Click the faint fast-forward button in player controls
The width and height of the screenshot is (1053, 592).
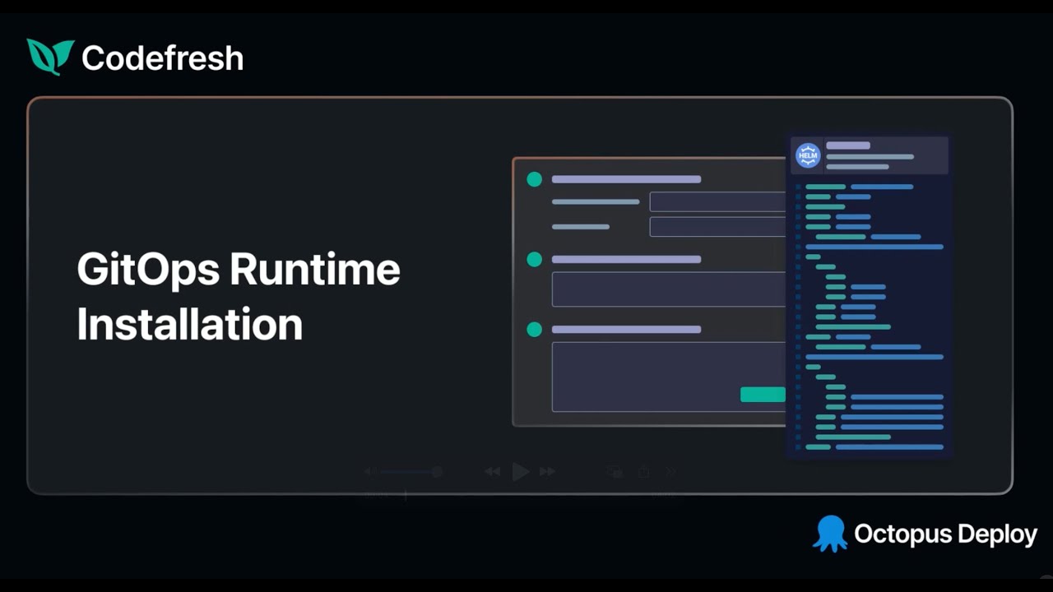coord(547,471)
